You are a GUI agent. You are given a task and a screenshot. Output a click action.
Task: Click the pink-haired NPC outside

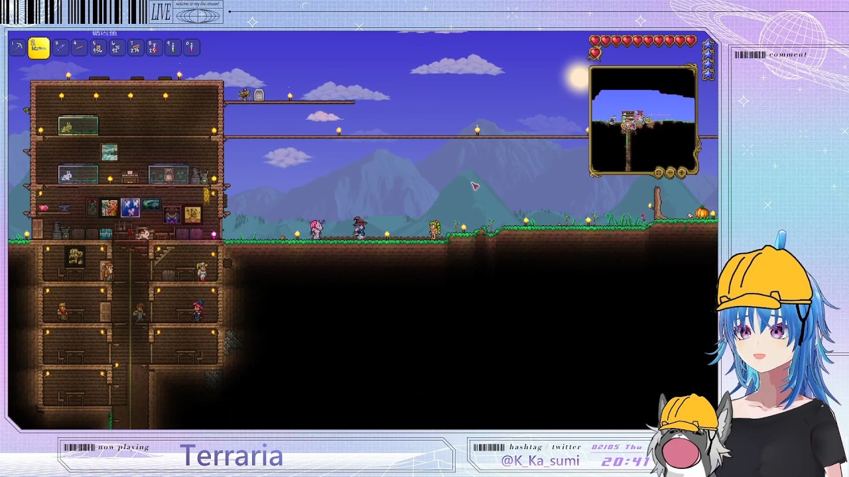click(317, 229)
